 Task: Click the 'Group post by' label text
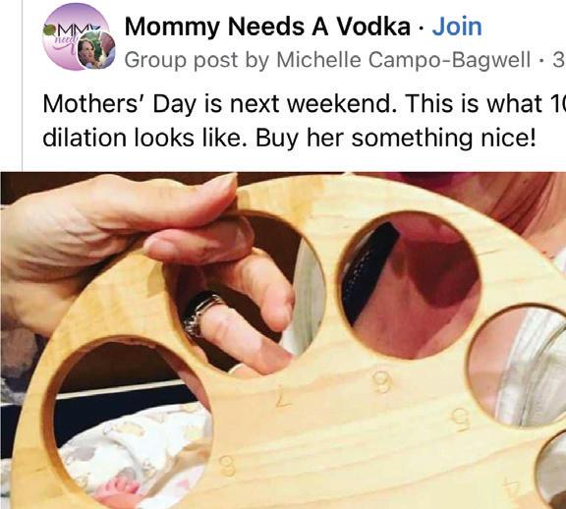tap(197, 60)
